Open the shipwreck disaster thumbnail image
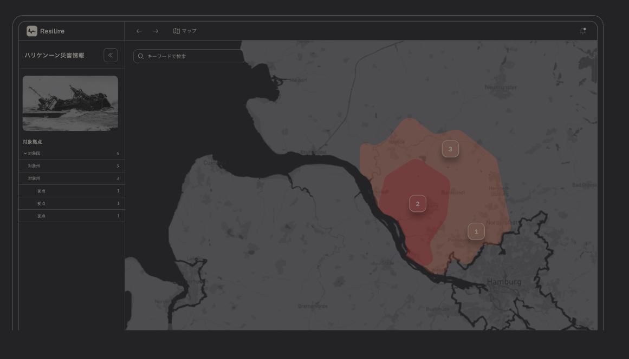629x359 pixels. click(x=70, y=103)
